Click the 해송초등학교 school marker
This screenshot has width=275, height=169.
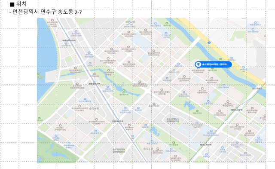pyautogui.click(x=171, y=149)
